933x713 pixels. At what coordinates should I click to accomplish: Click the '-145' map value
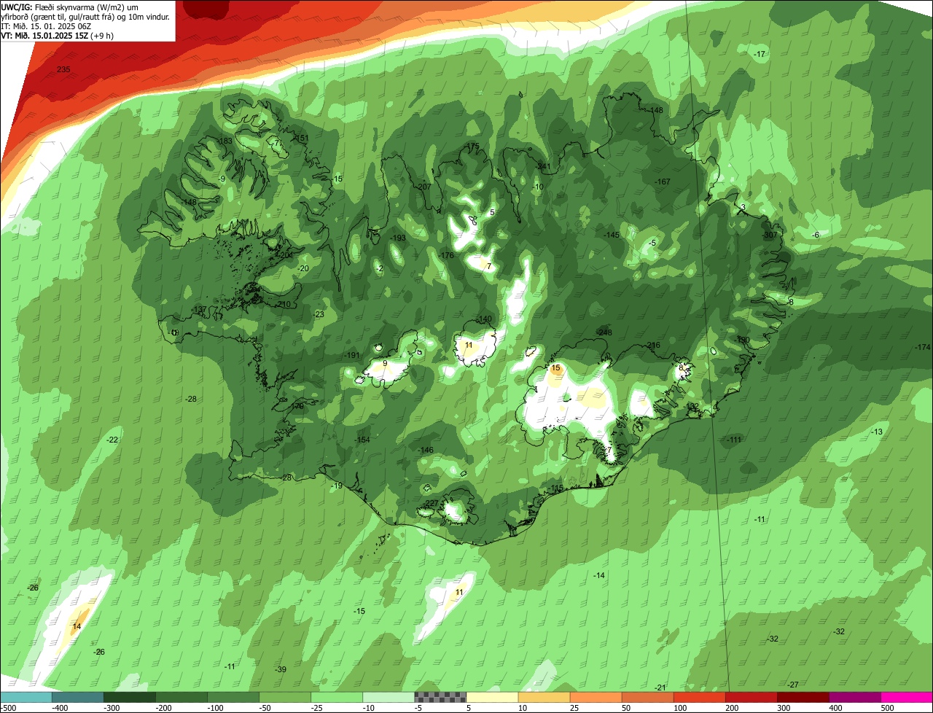tap(612, 235)
